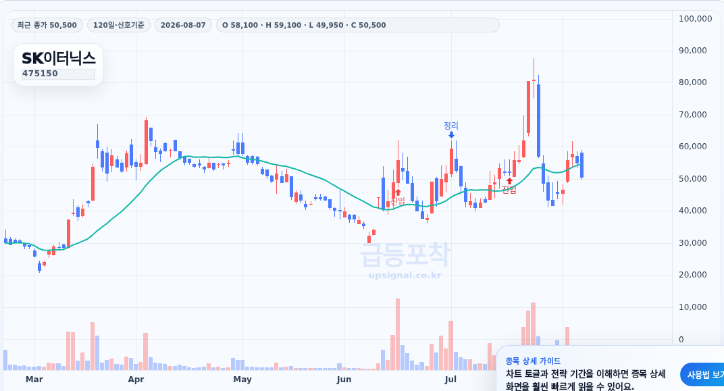The image size is (724, 391).
Task: Click the 70,000 price axis label
Action: coord(693,115)
